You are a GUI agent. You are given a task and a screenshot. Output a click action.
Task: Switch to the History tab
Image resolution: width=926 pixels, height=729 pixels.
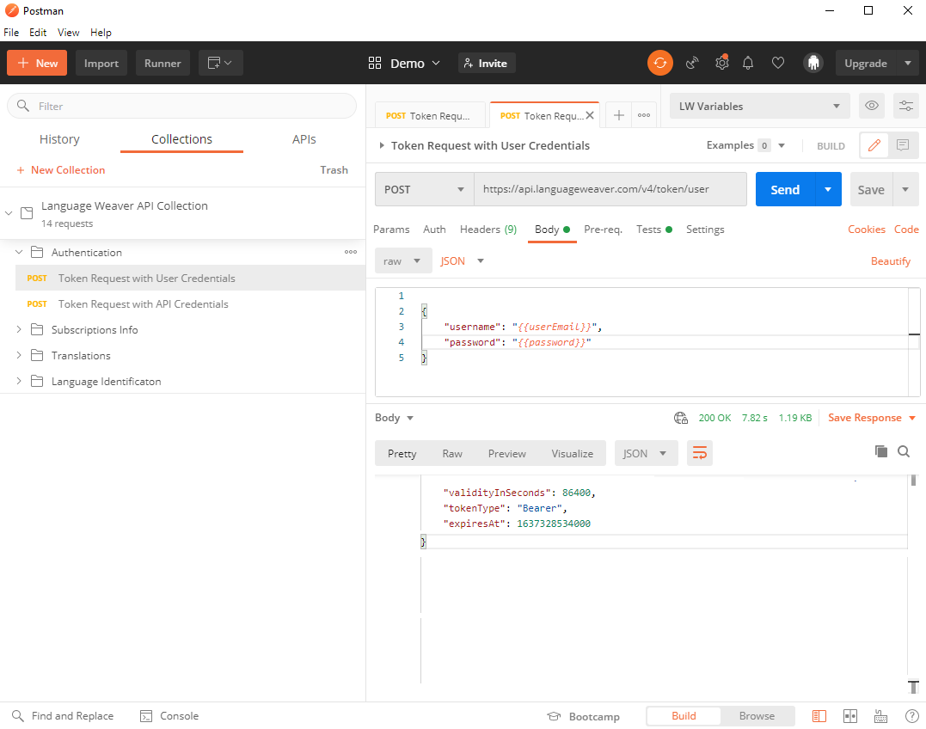click(x=59, y=139)
